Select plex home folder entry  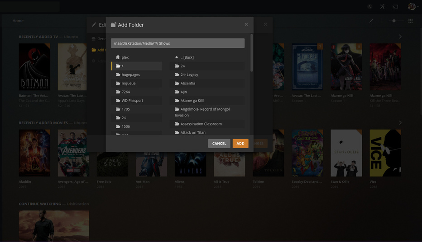136,57
